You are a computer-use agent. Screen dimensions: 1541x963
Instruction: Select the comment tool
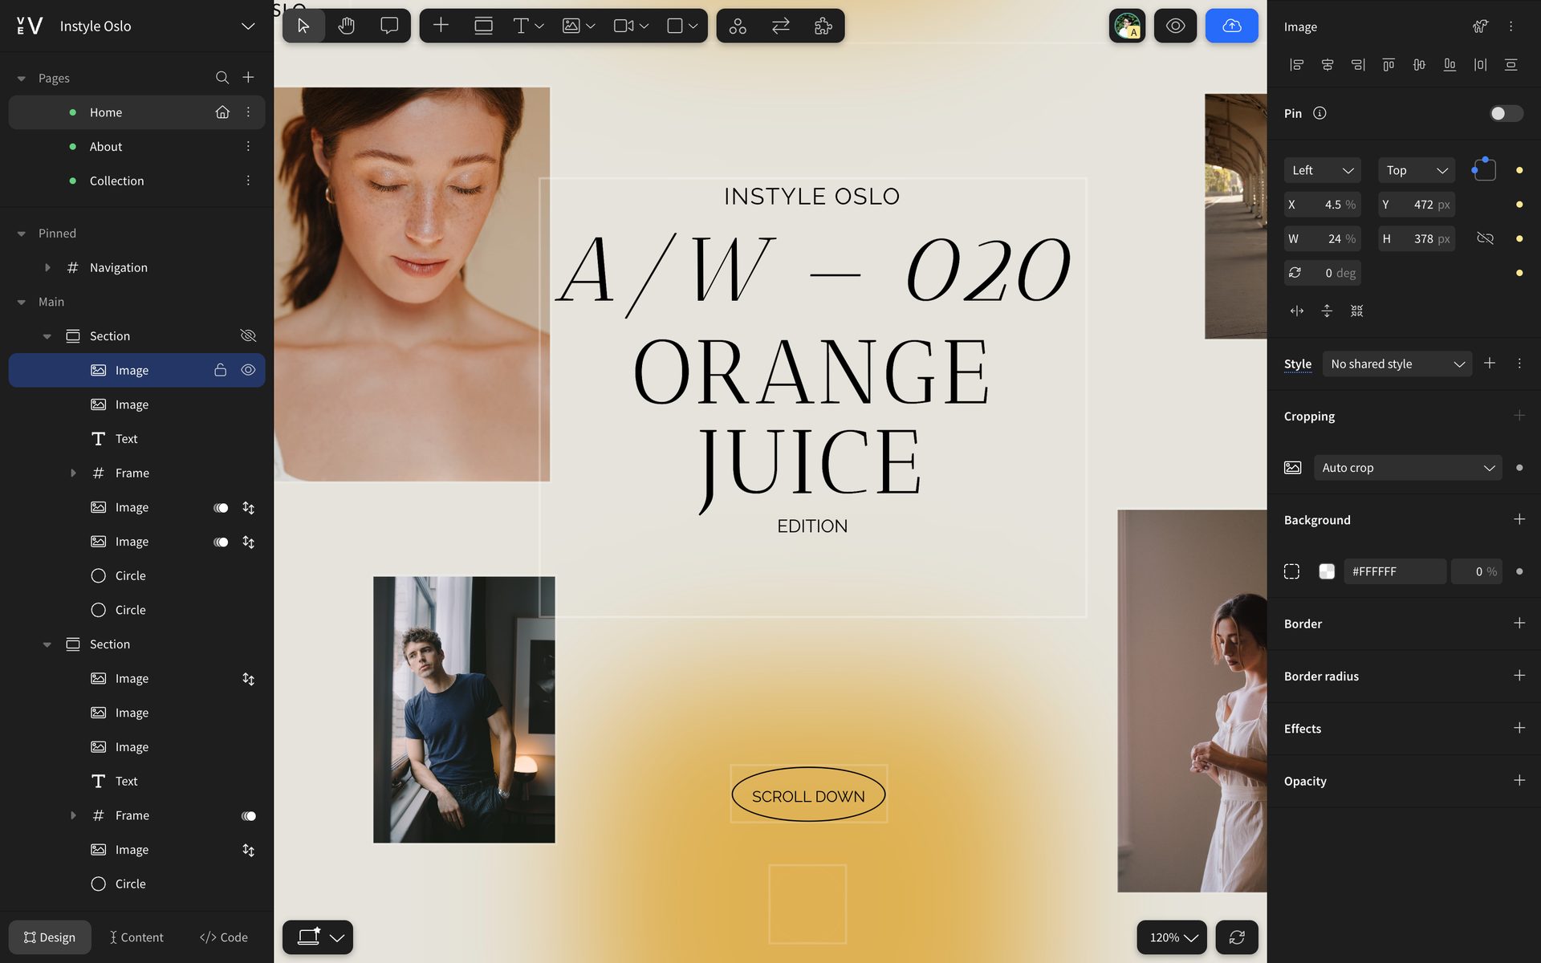(389, 26)
